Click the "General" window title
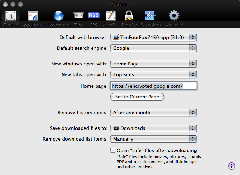This screenshot has width=240, height=175. click(120, 4)
